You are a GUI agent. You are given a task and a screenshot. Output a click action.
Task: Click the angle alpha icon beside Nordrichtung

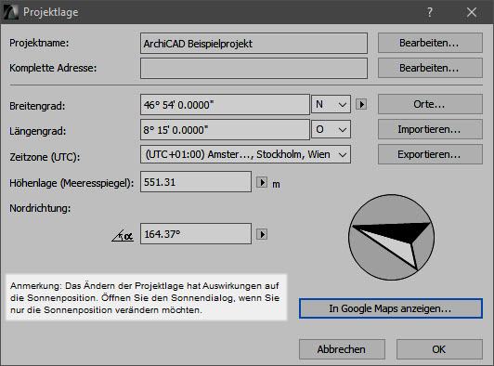point(123,235)
